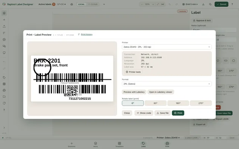Open the layers panel icon in left sidebar
This screenshot has height=149, width=239.
pyautogui.click(x=4, y=13)
